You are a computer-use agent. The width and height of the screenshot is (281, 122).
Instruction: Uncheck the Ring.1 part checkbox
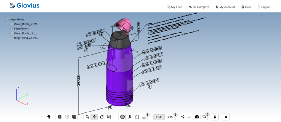pyautogui.click(x=12, y=38)
